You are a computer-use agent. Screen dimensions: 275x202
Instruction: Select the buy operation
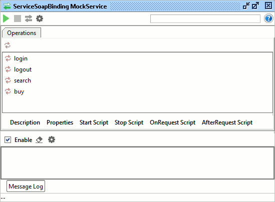(19, 91)
